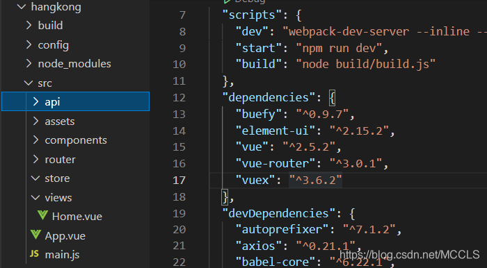Click the "^2.5.2" vue version
Viewport: 487px width, 268px height.
309,147
